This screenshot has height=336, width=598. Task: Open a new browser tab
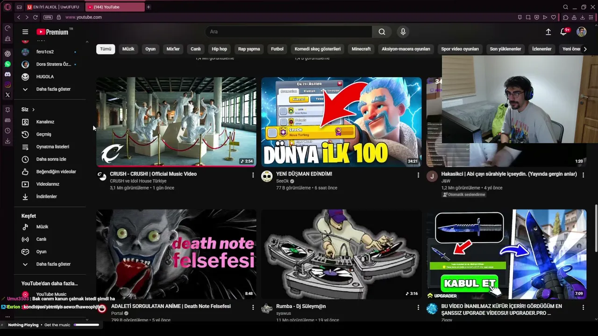click(x=149, y=7)
